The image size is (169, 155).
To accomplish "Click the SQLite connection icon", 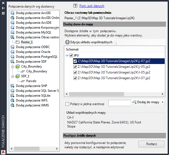I will click(x=12, y=96).
